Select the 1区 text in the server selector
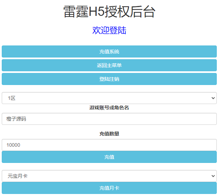The image size is (221, 195). [x=12, y=98]
